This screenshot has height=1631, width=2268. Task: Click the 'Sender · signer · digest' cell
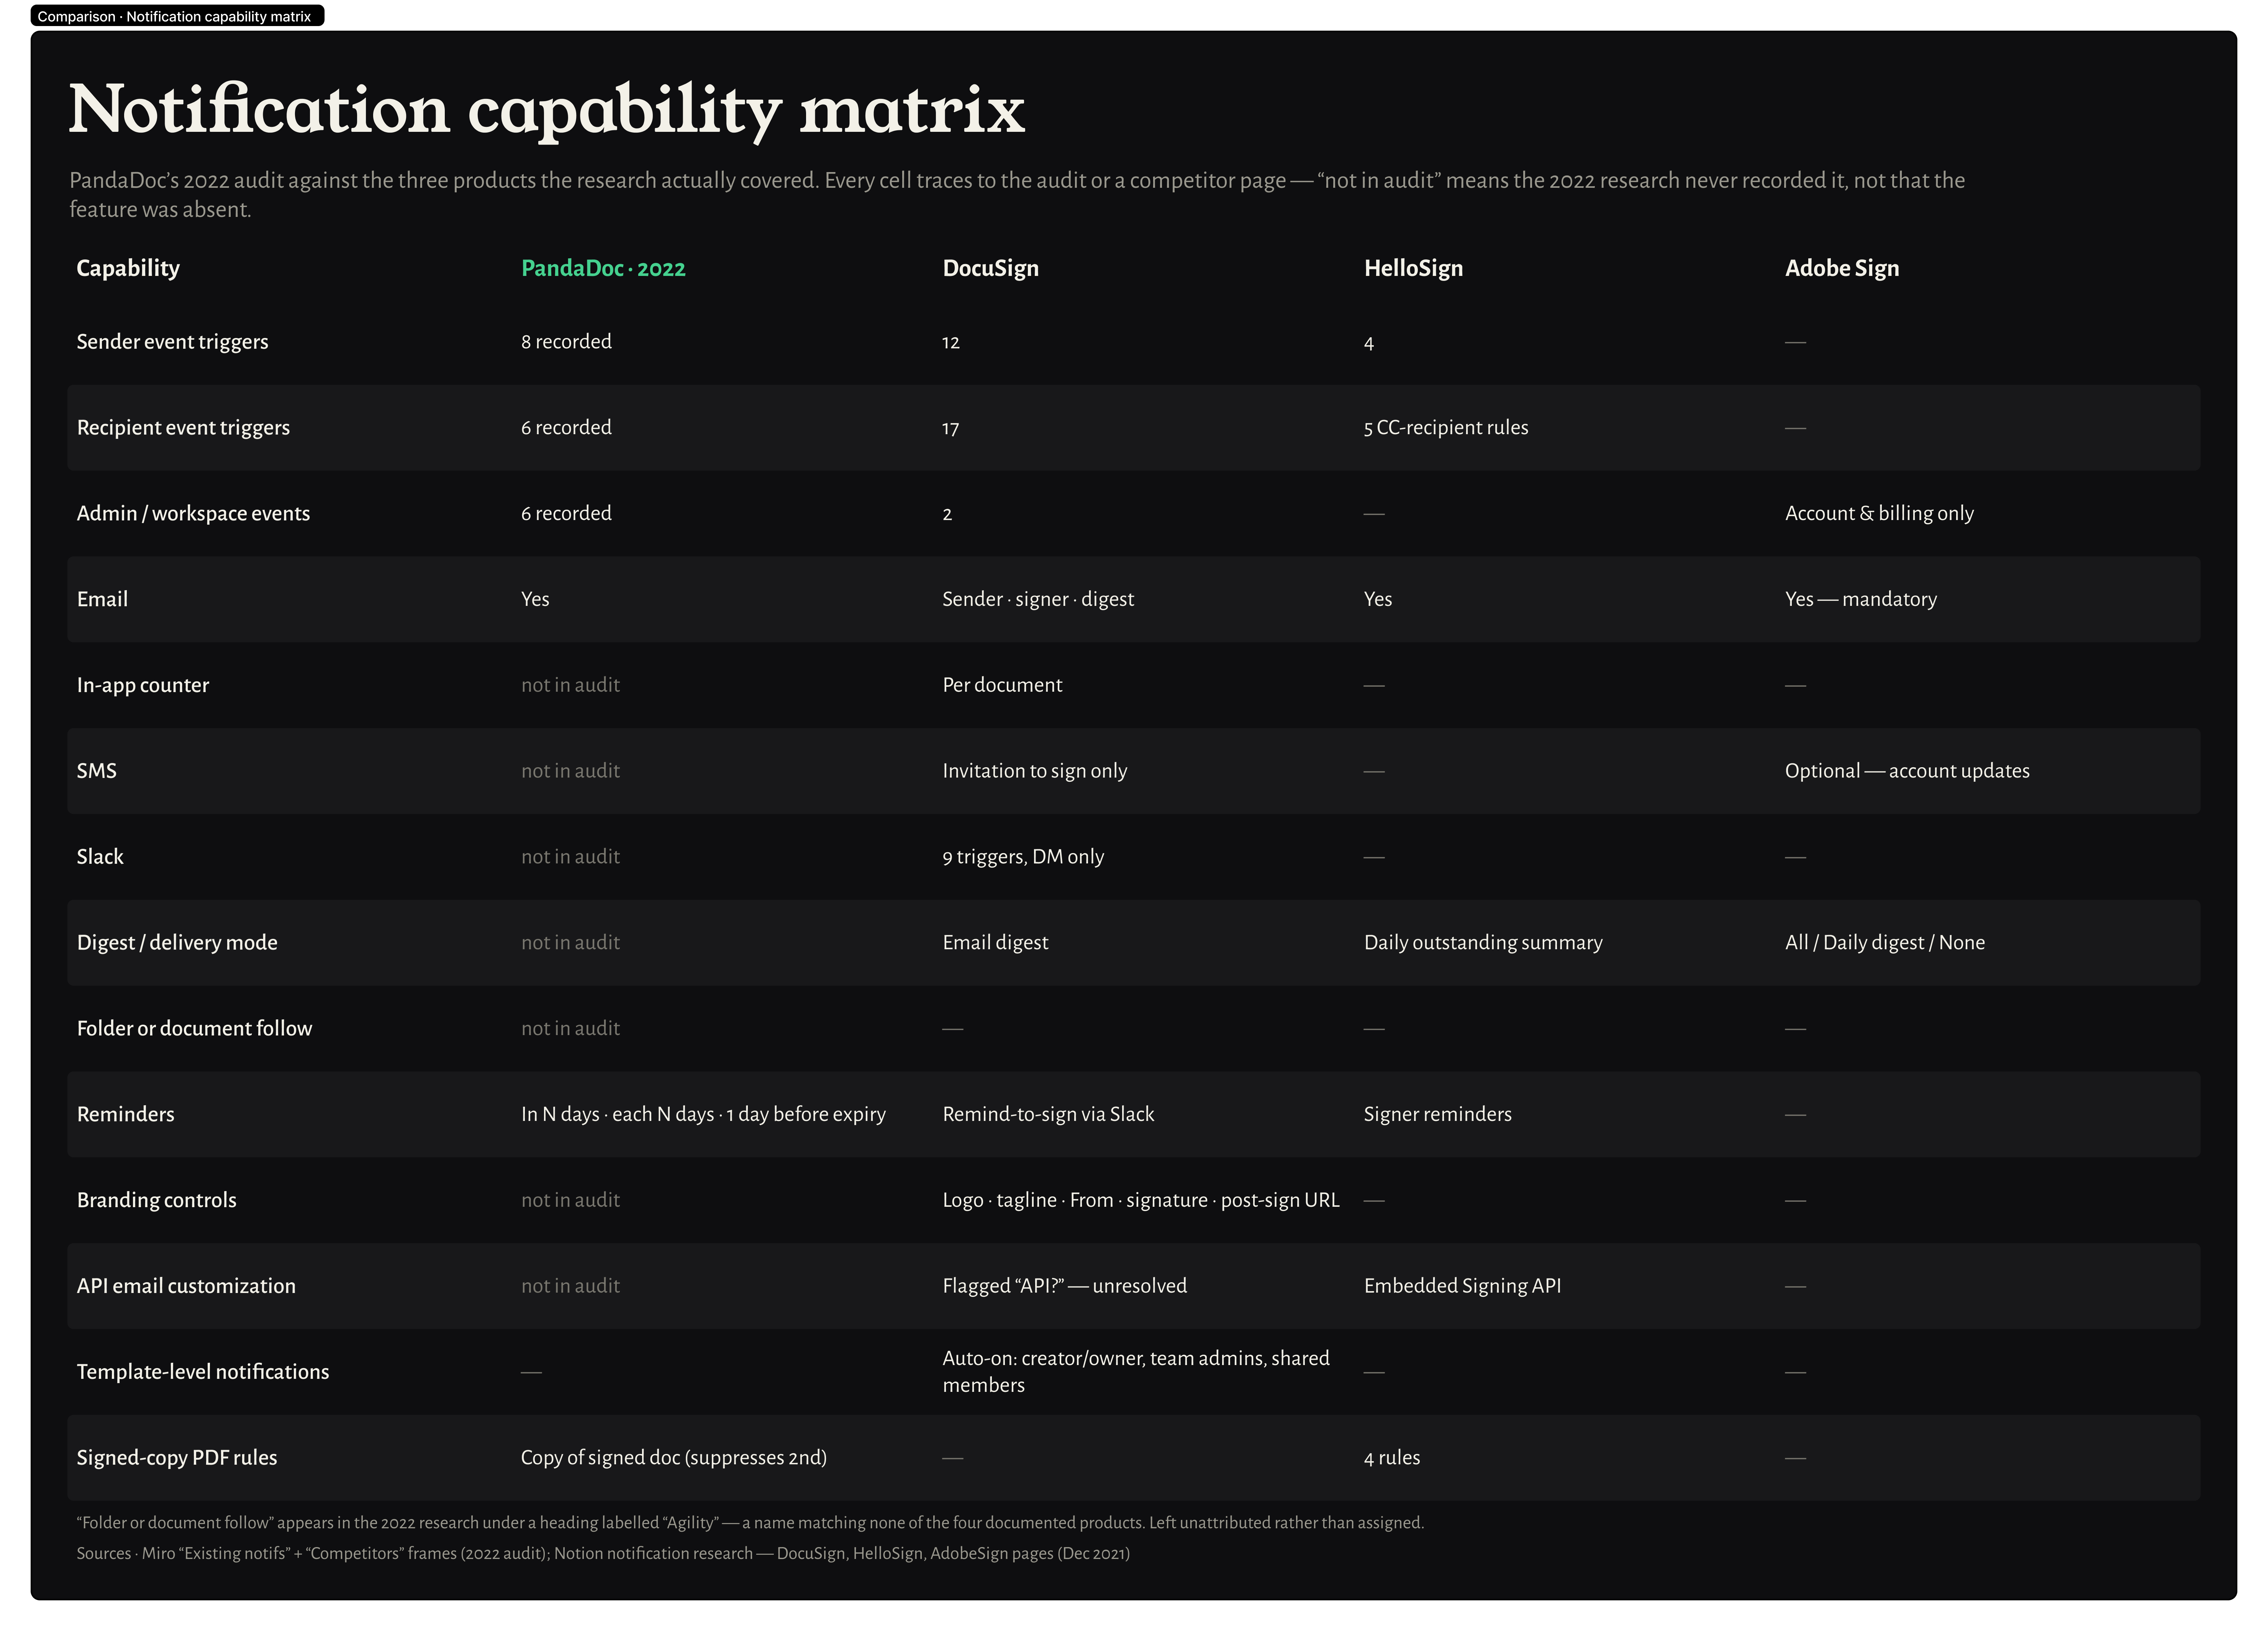[x=1038, y=600]
